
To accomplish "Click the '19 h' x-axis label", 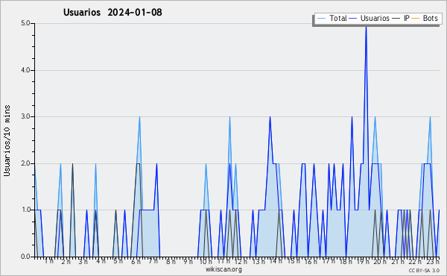I will tap(364, 262).
